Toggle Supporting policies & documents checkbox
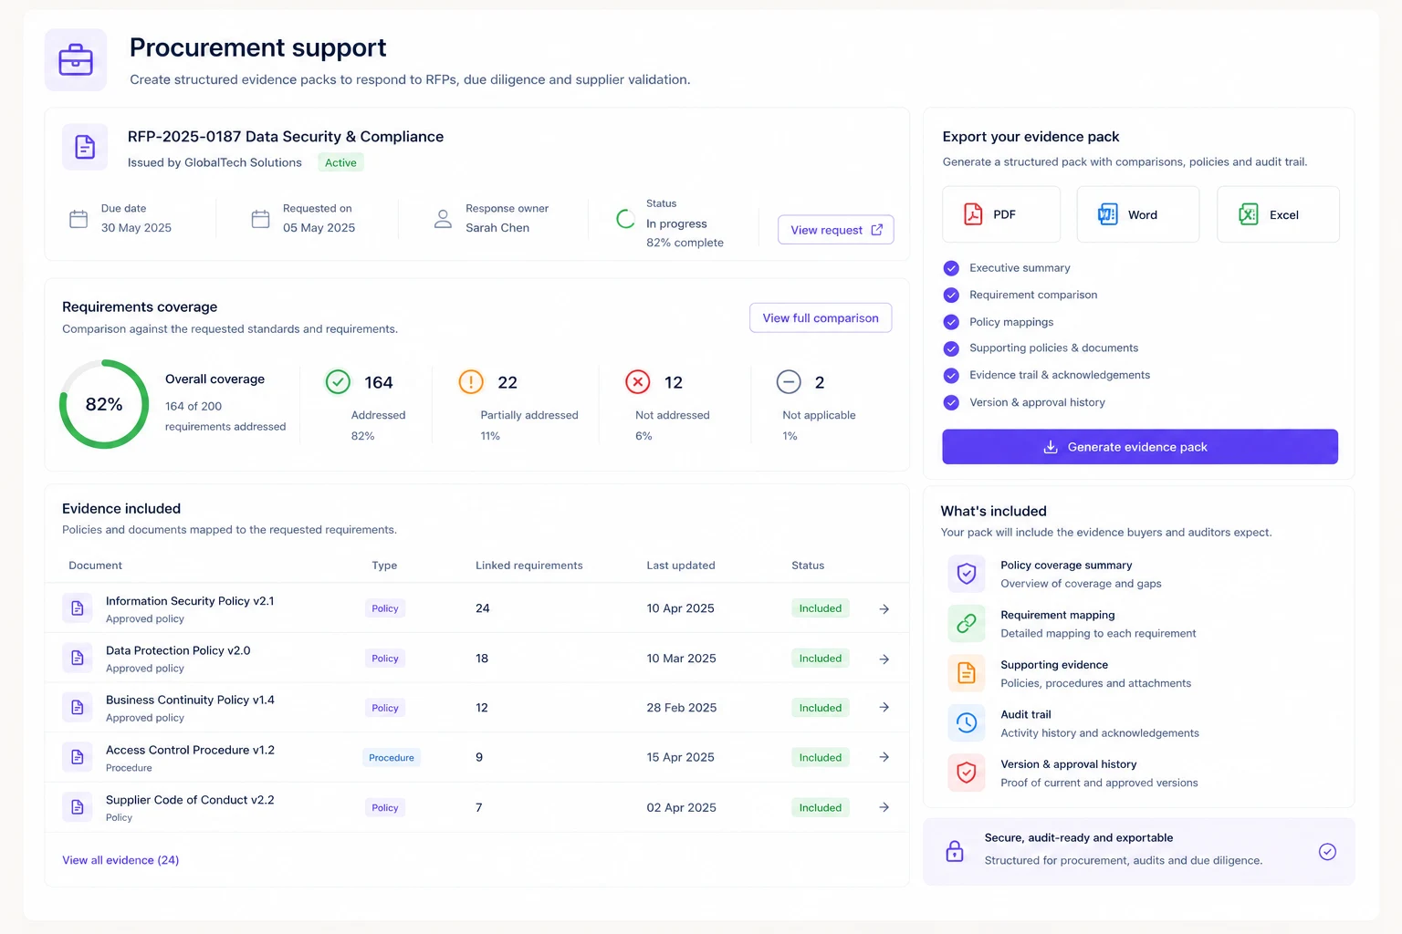 click(951, 348)
